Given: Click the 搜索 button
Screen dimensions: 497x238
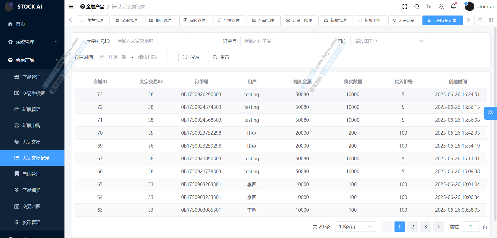Looking at the screenshot, I should coord(191,57).
